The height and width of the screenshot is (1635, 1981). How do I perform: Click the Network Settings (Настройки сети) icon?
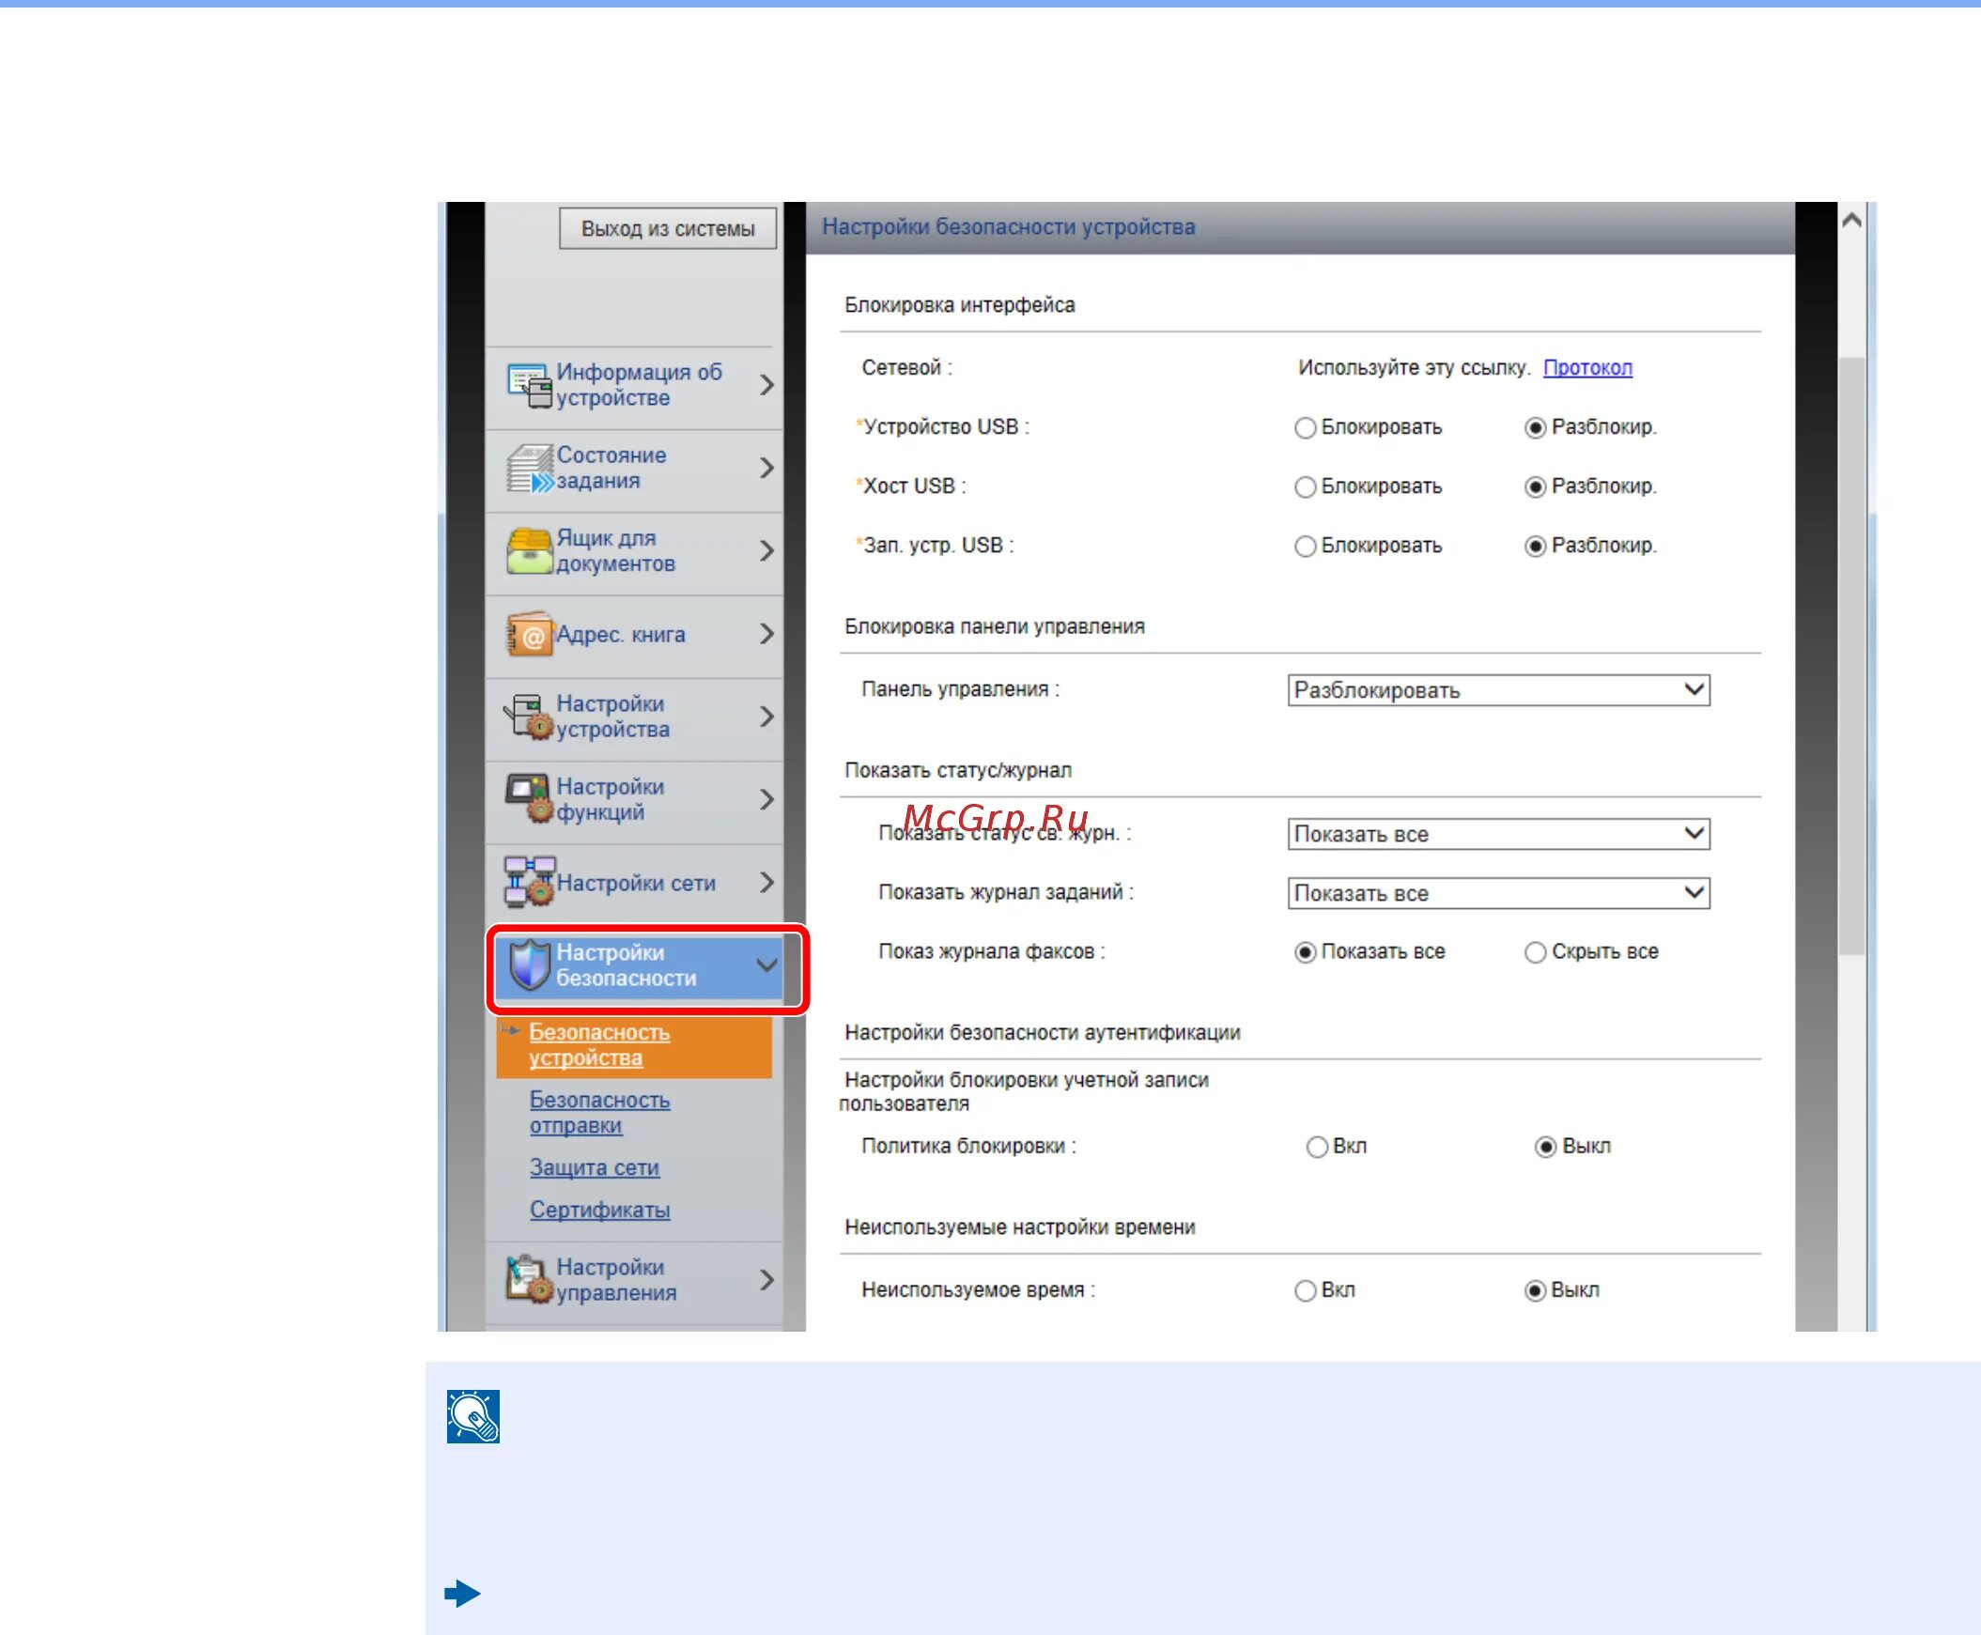click(x=529, y=883)
